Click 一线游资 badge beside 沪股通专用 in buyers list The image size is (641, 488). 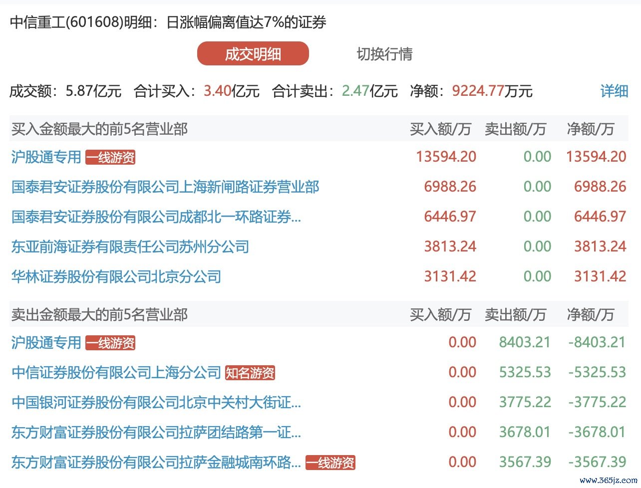click(110, 158)
